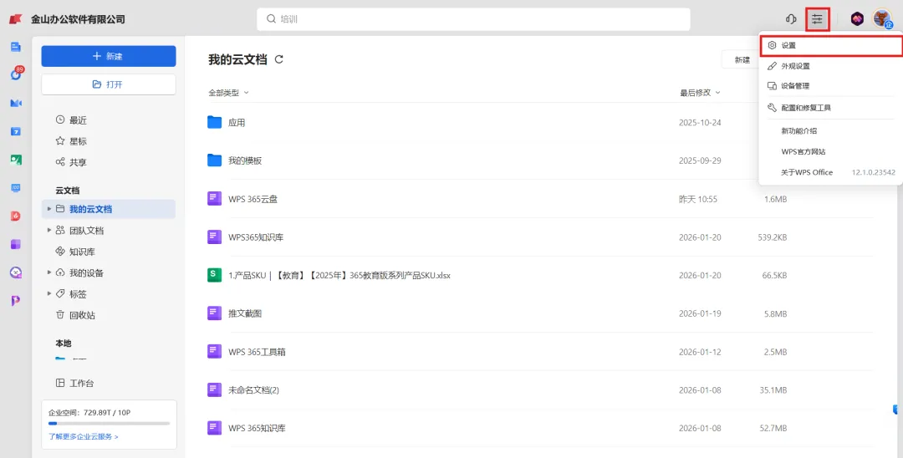Viewport: 903px width, 458px height.
Task: Open the headset customer support icon
Action: point(791,19)
